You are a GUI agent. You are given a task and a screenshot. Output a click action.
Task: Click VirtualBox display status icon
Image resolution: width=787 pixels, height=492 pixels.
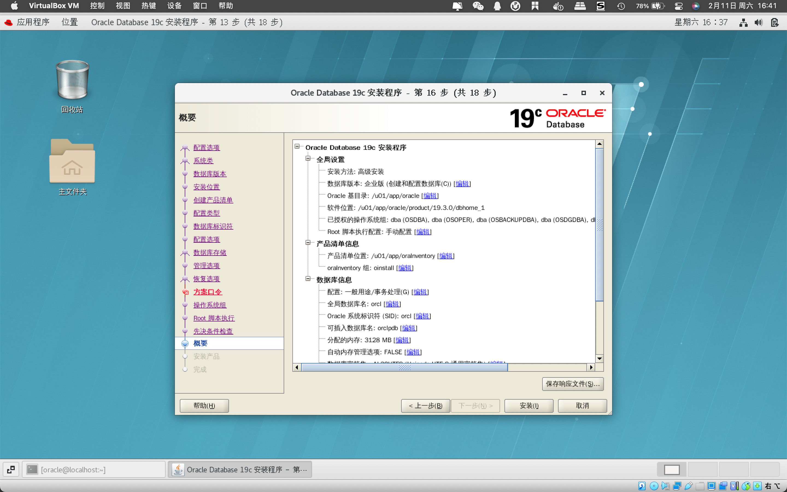coord(711,486)
